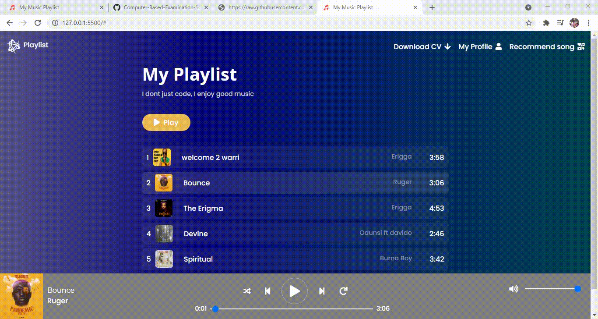Screen dimensions: 598x319
Task: Open the My Profile link
Action: coord(480,47)
